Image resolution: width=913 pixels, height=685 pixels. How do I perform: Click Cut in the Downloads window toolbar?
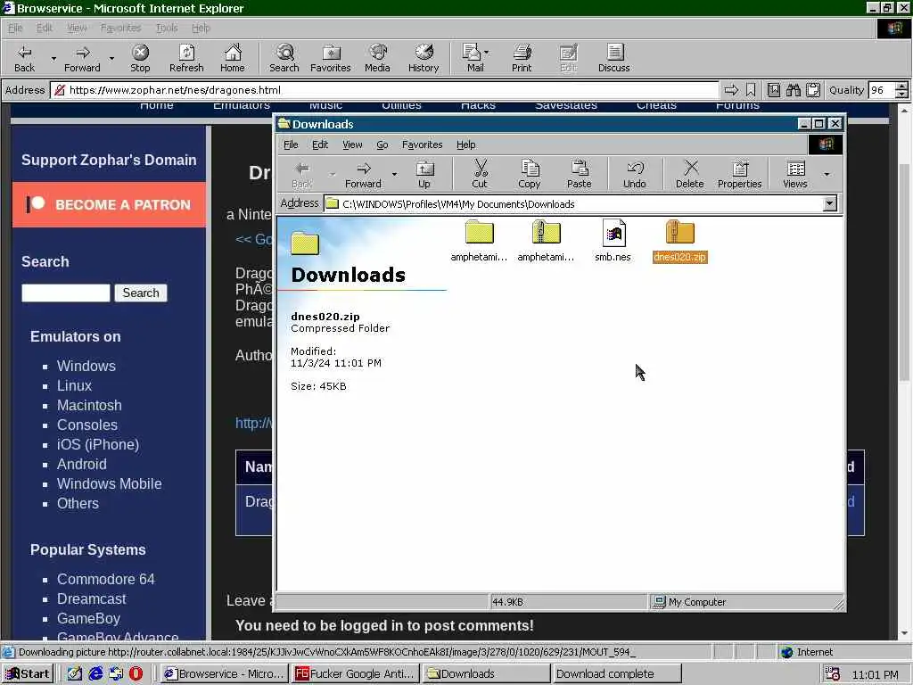[480, 174]
